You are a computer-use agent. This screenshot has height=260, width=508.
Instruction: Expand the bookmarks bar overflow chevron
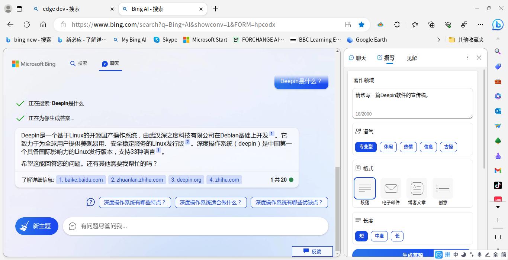click(x=438, y=40)
